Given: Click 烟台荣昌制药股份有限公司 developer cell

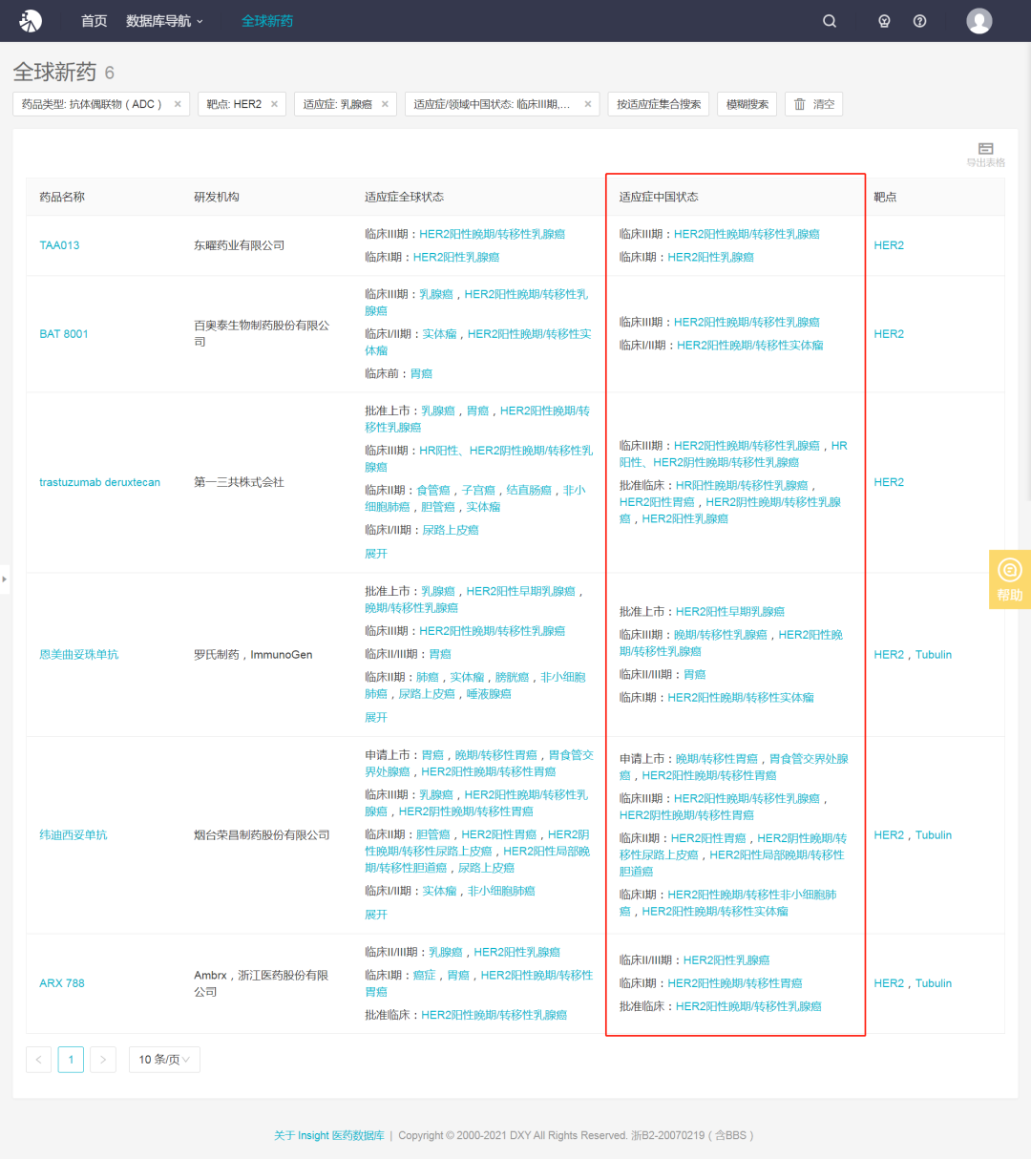Looking at the screenshot, I should [x=262, y=835].
